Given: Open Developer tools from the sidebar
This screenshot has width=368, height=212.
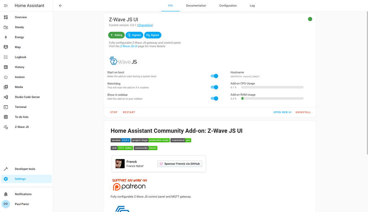Looking at the screenshot, I should pyautogui.click(x=6, y=169).
